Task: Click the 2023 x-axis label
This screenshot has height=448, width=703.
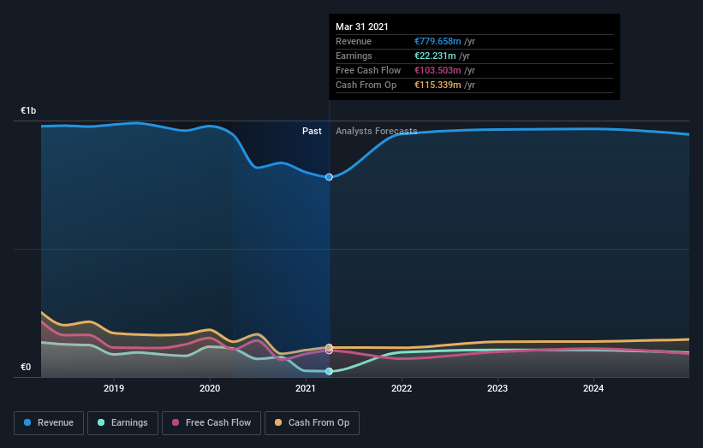Action: click(x=497, y=388)
